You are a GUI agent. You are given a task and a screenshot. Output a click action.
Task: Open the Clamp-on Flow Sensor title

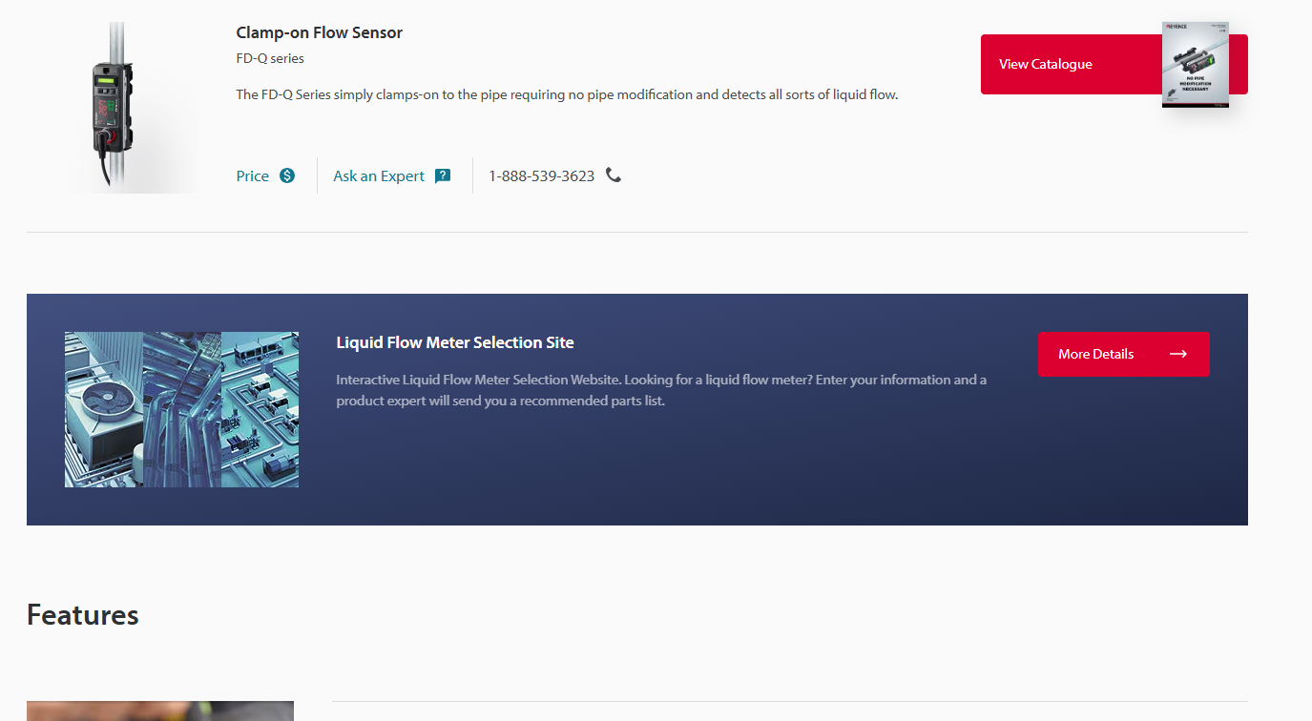click(x=319, y=32)
